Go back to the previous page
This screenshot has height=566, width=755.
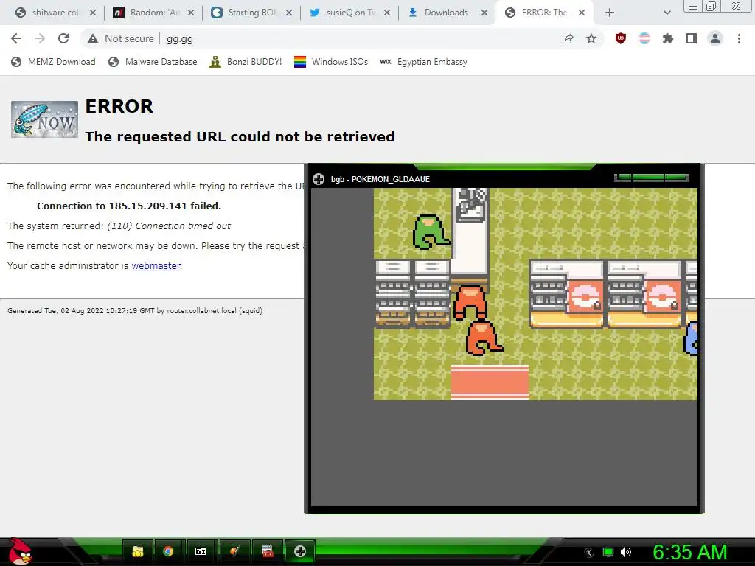(16, 38)
